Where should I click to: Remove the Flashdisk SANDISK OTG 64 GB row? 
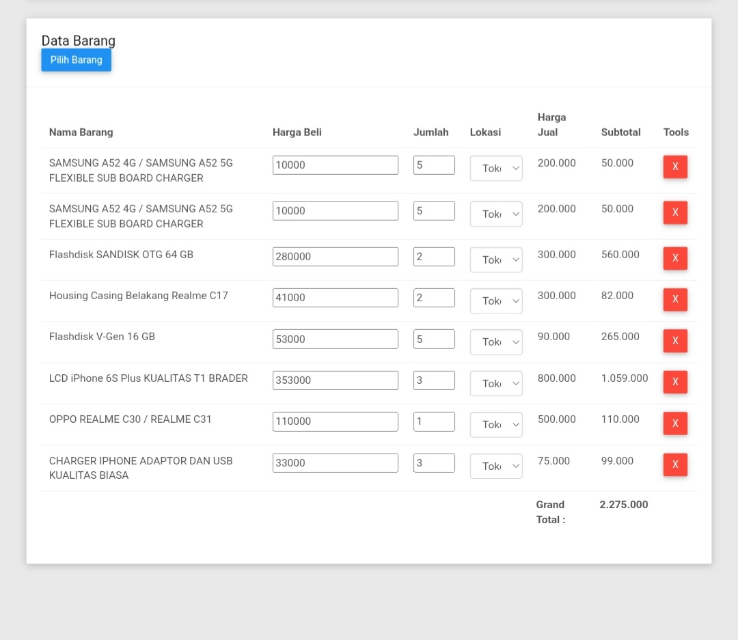point(675,258)
